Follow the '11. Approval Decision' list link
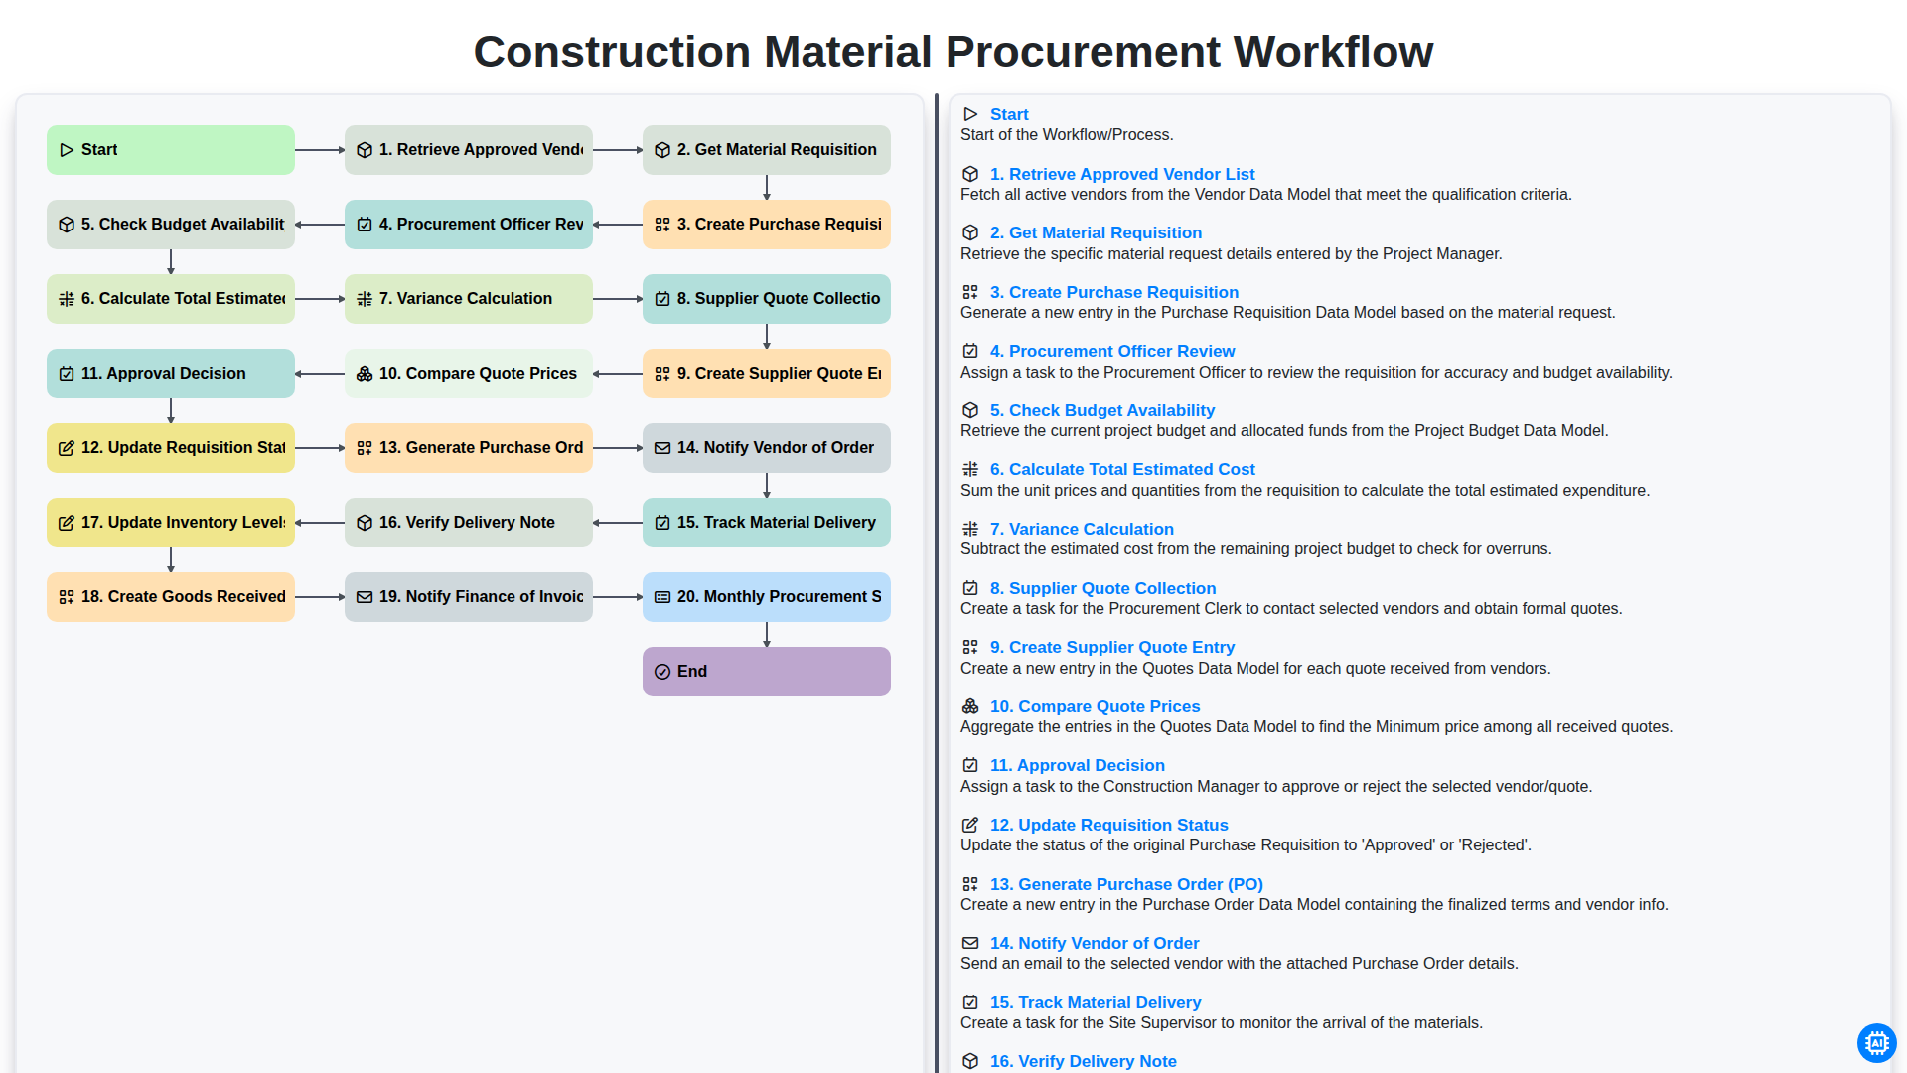This screenshot has height=1073, width=1907. point(1078,765)
